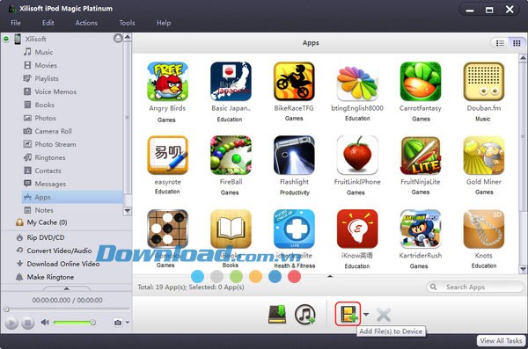528x349 pixels.
Task: Click the iKnow lightbulb app icon
Action: coord(357,229)
